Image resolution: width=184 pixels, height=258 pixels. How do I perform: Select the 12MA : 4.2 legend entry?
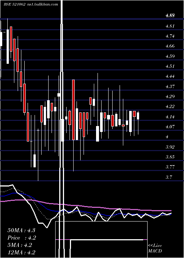click(21, 252)
